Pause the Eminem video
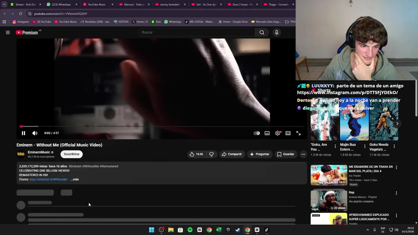 [24, 133]
